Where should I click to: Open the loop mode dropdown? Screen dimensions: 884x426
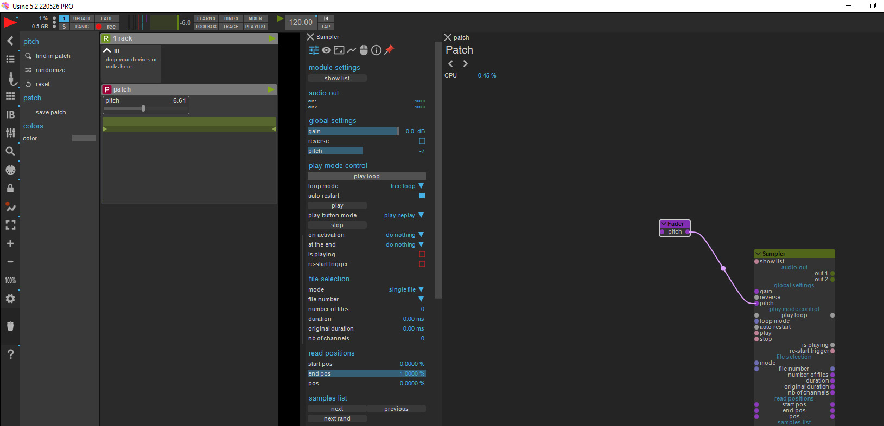pos(421,186)
